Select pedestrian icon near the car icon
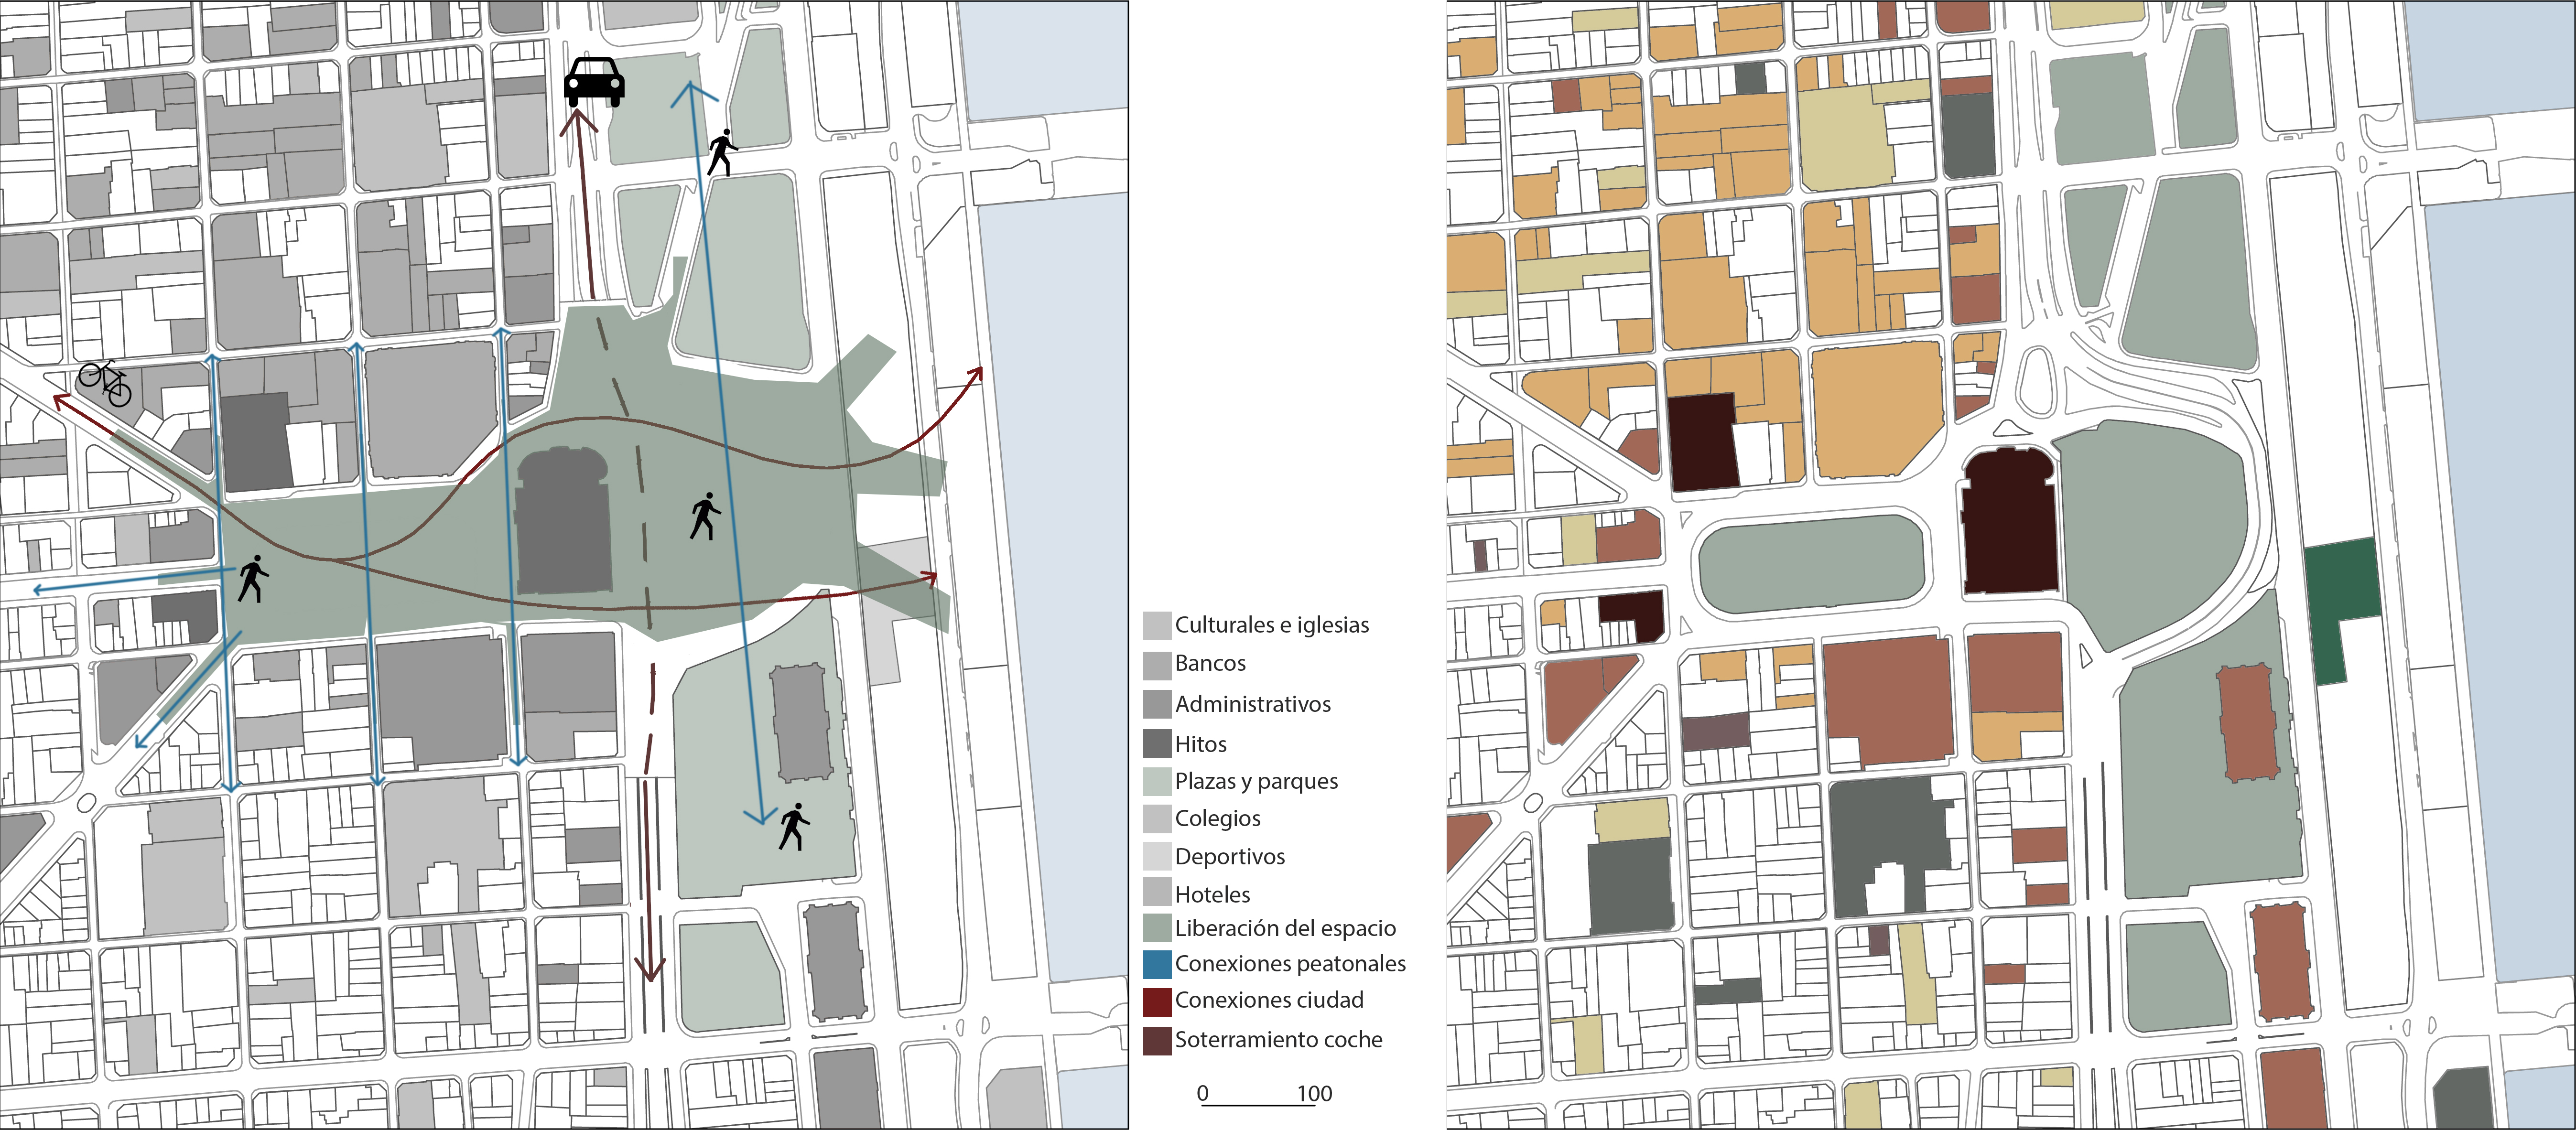Image resolution: width=2576 pixels, height=1130 pixels. coord(722,152)
